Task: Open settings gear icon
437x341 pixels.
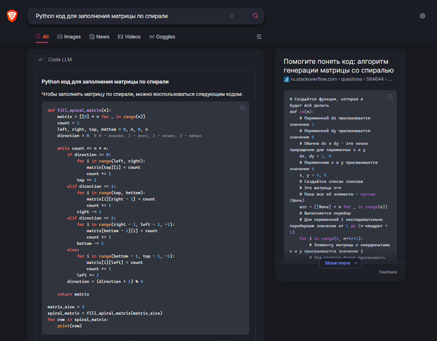Action: (x=423, y=16)
